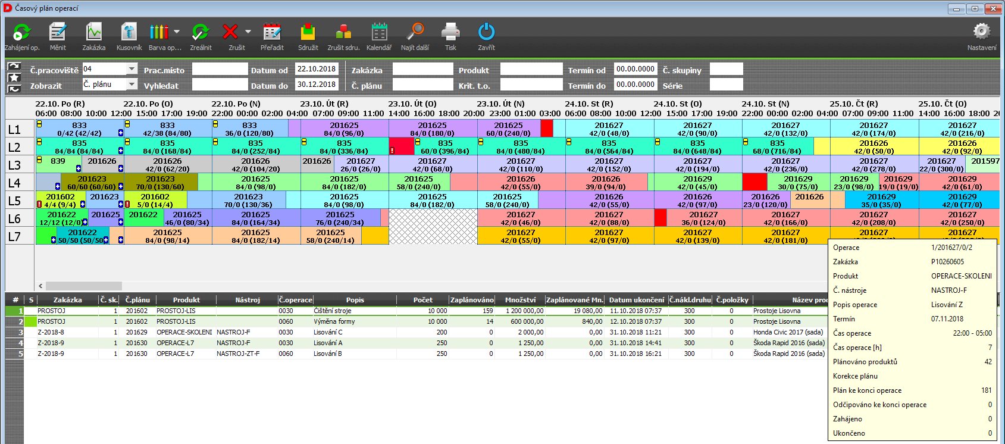This screenshot has width=1005, height=444.
Task: Click the Zavřít power icon
Action: (x=486, y=32)
